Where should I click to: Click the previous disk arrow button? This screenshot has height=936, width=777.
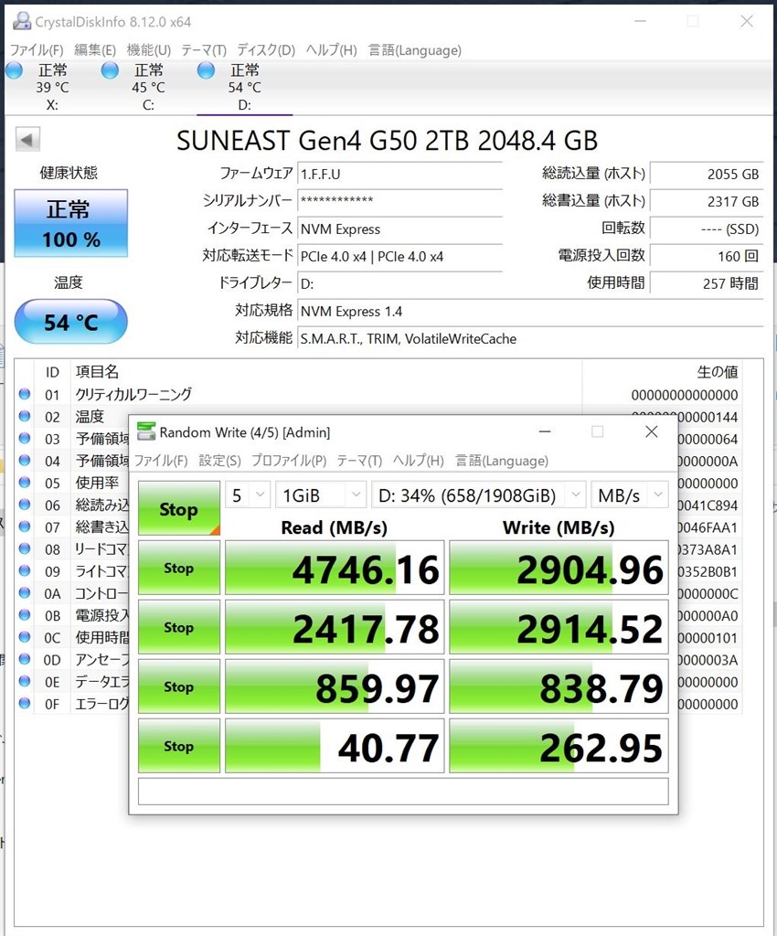click(x=27, y=140)
